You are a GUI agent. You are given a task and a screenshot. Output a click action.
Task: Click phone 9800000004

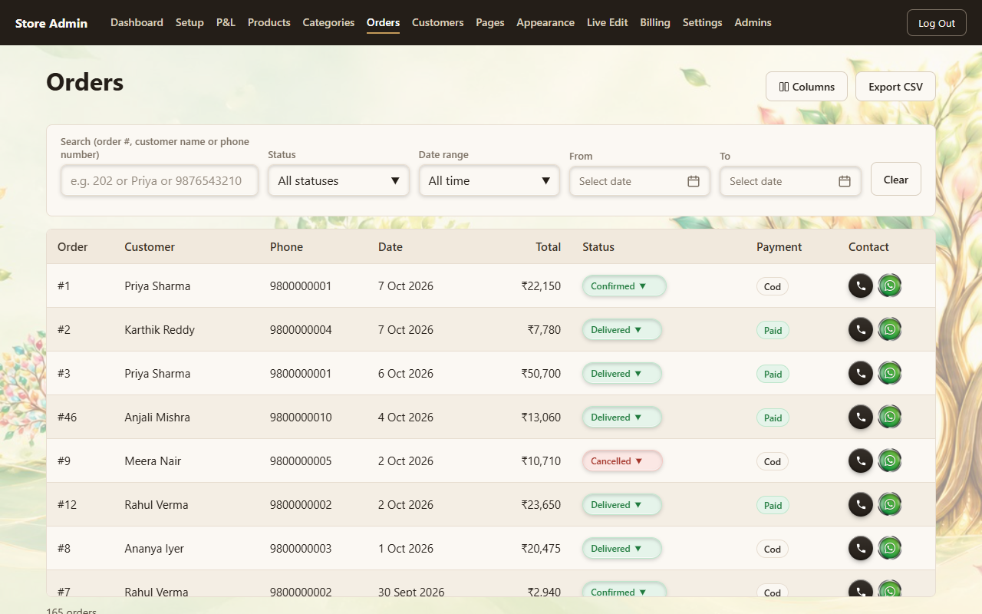301,330
